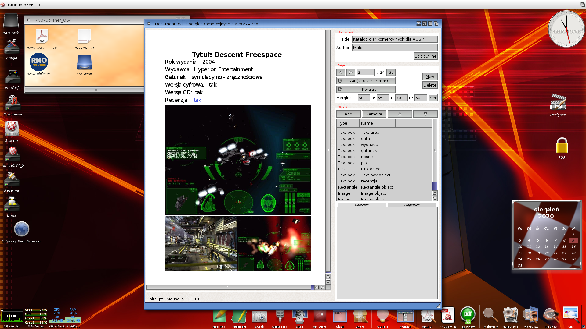586x329 pixels.
Task: Select the 'recenzja' object row
Action: click(384, 181)
